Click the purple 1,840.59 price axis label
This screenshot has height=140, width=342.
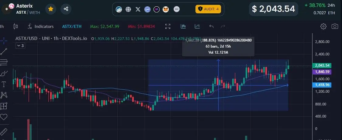(322, 72)
